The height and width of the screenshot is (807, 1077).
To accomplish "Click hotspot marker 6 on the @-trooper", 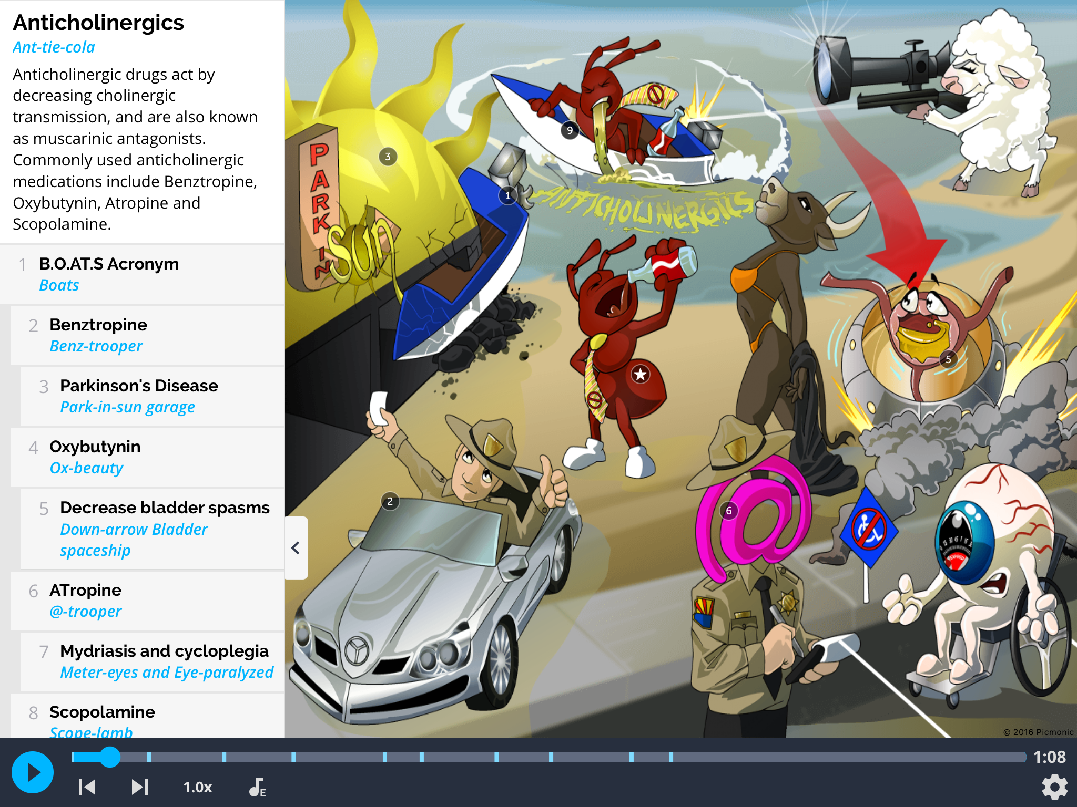I will point(728,511).
